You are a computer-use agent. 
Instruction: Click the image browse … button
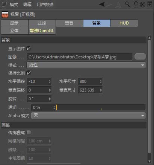(x=140, y=57)
